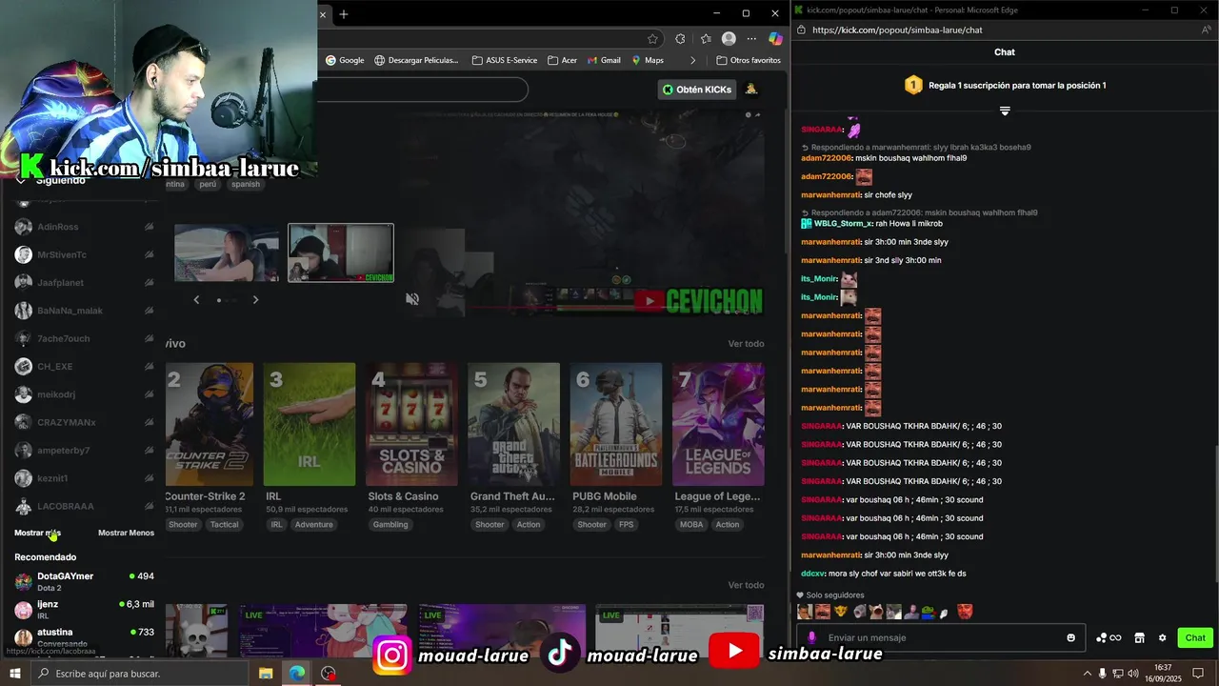The image size is (1219, 686).
Task: Open File Explorer from taskbar
Action: 266,674
